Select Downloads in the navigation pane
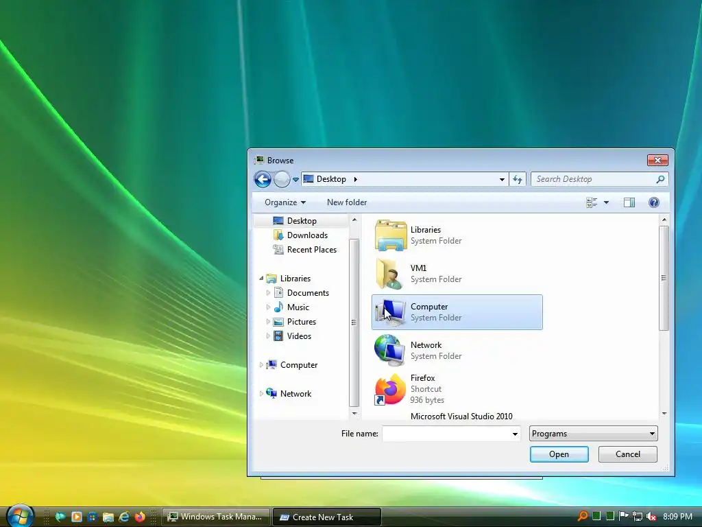 point(307,235)
